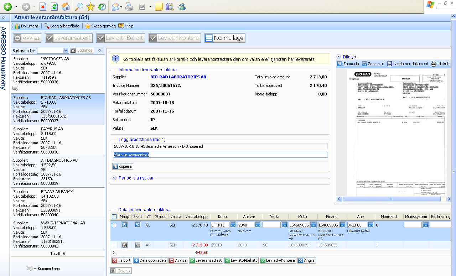The height and width of the screenshot is (276, 456).
Task: Launch the Messenger people icon
Action: (182, 6)
